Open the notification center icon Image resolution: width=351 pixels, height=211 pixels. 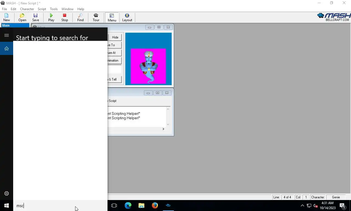point(342,206)
